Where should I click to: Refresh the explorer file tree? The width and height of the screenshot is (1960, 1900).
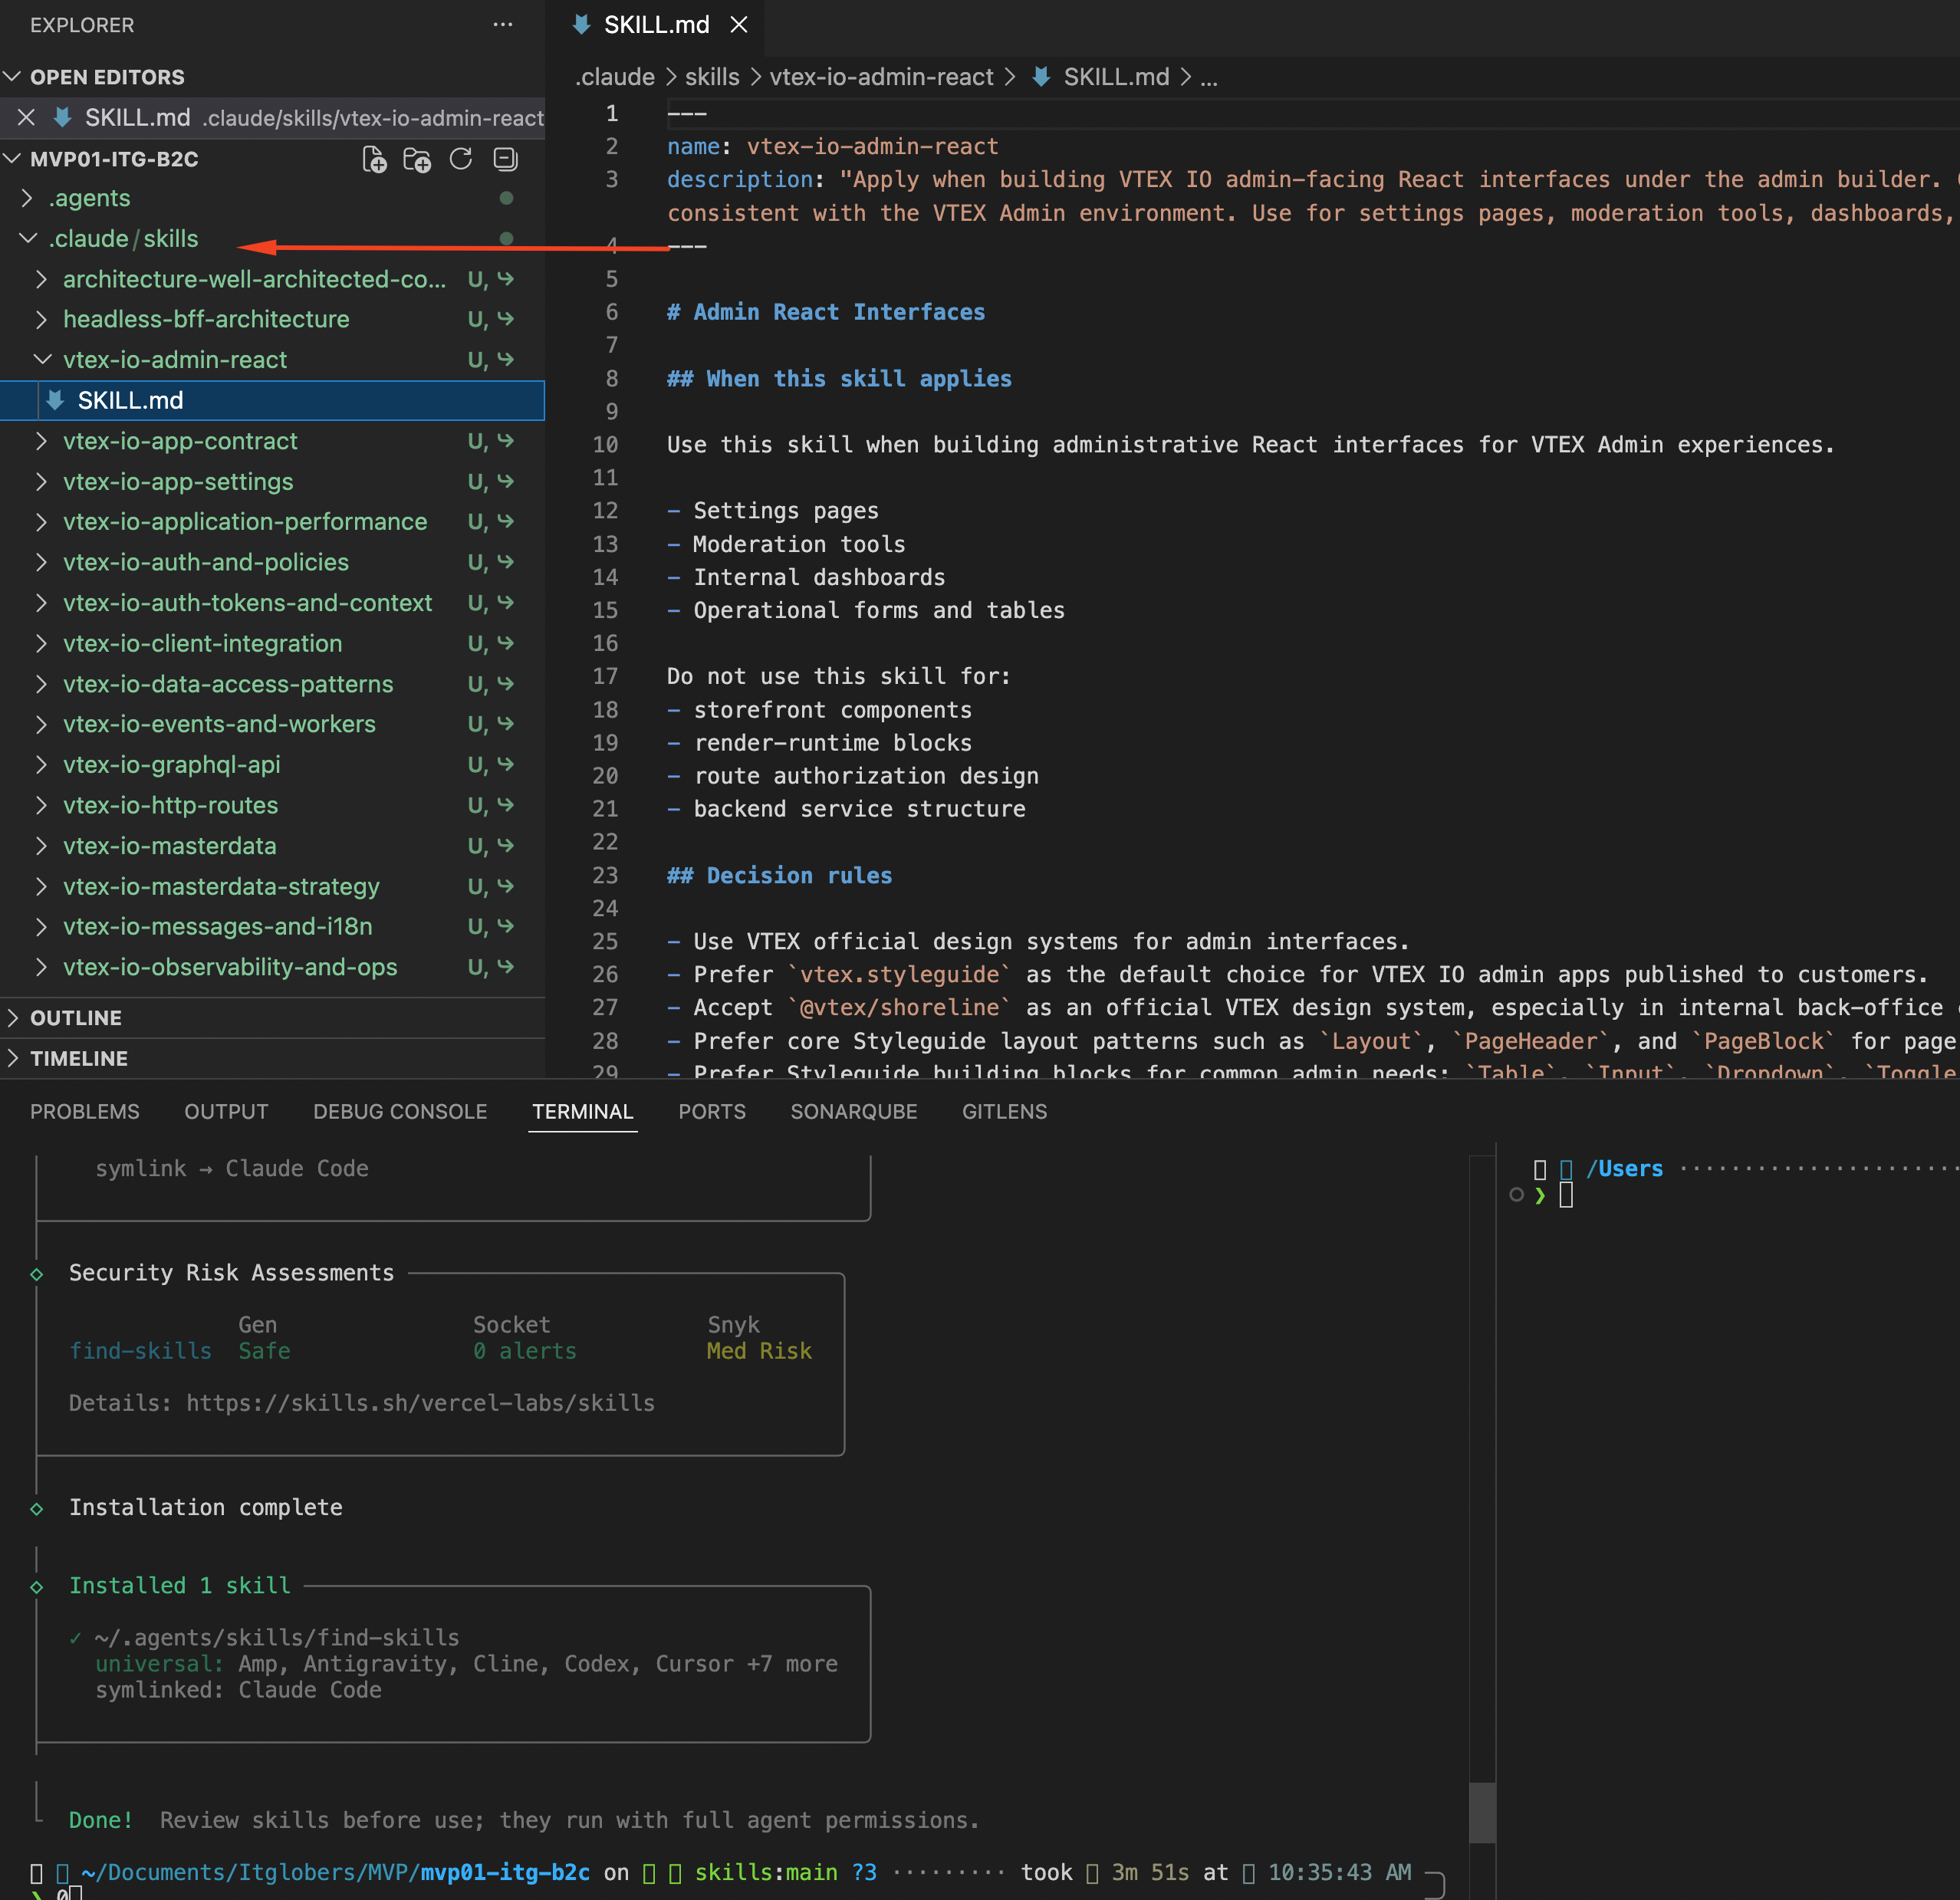tap(461, 159)
